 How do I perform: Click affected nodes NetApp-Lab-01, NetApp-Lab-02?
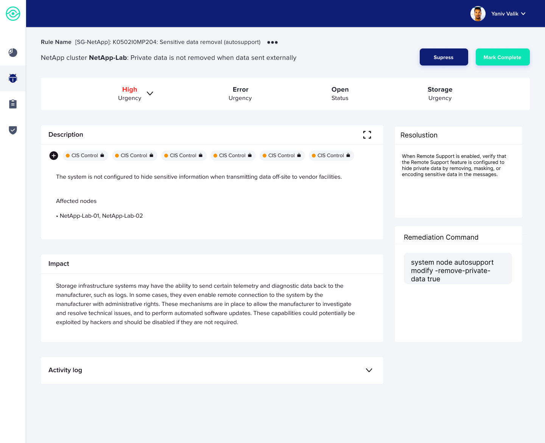(101, 216)
